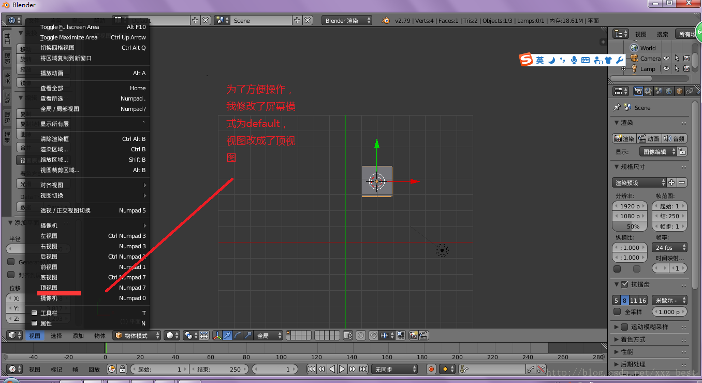Open the 物体模式 mode dropdown

[x=137, y=336]
